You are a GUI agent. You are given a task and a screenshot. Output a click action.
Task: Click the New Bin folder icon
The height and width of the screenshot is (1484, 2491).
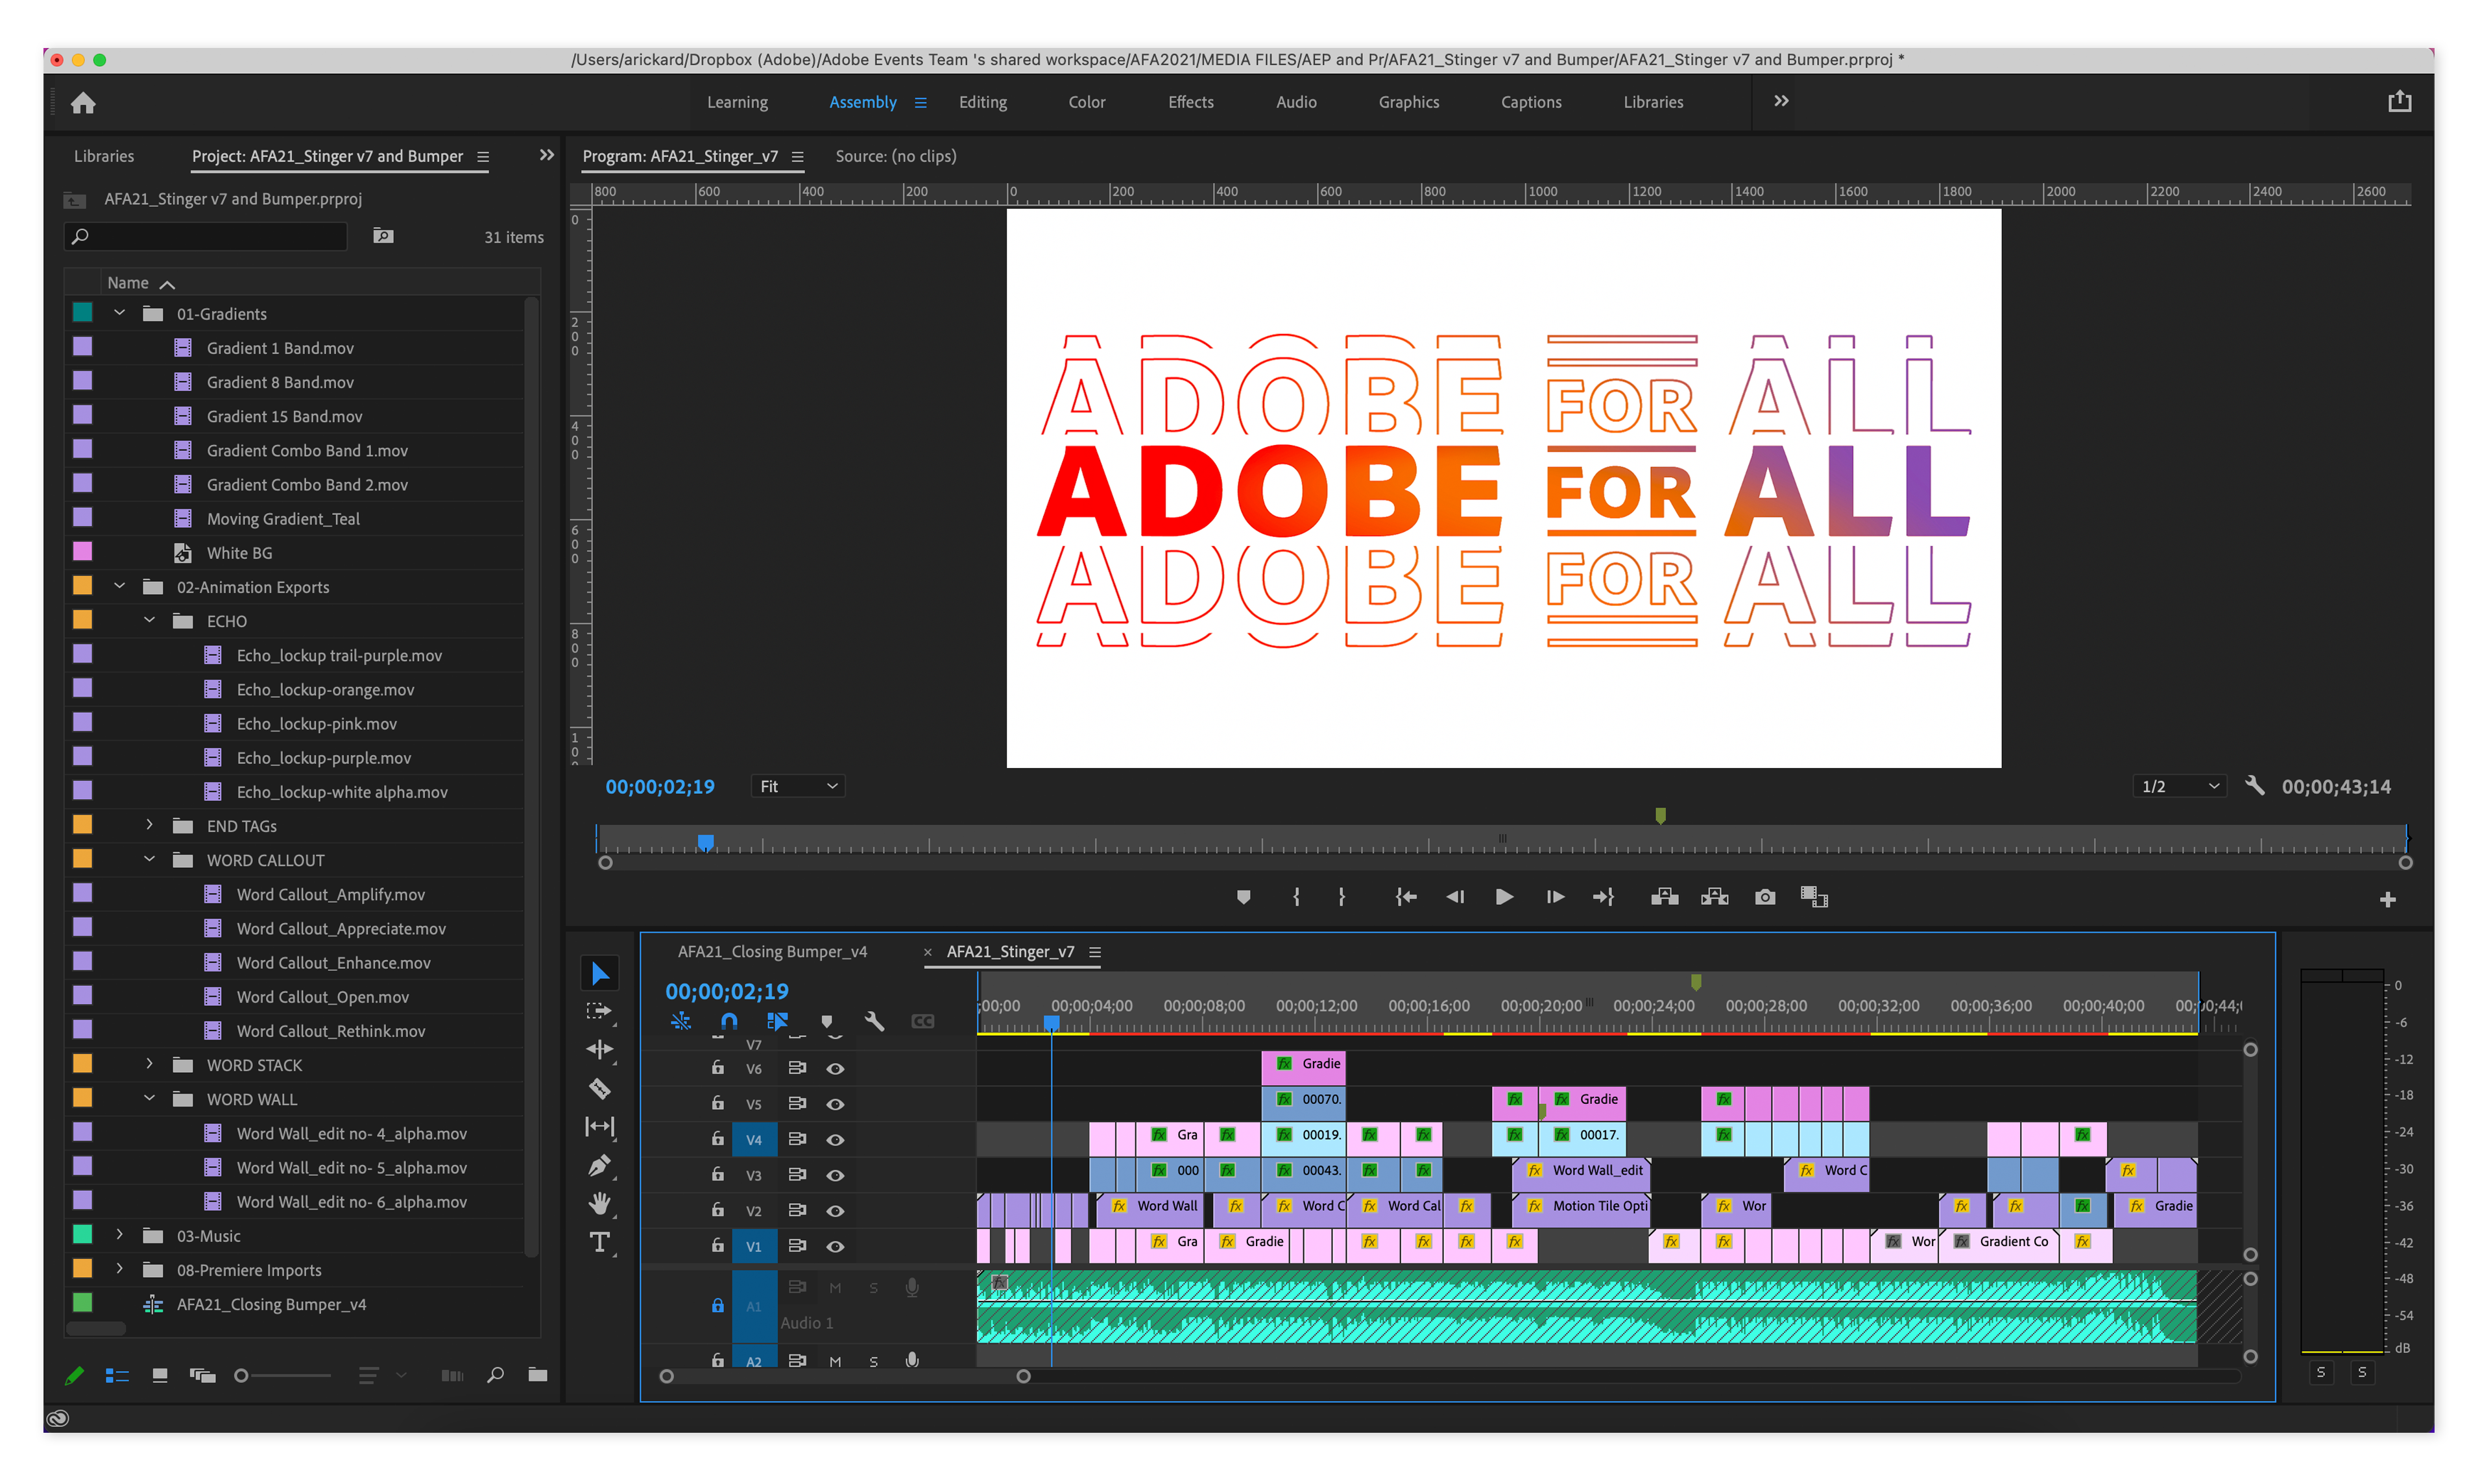point(538,1376)
